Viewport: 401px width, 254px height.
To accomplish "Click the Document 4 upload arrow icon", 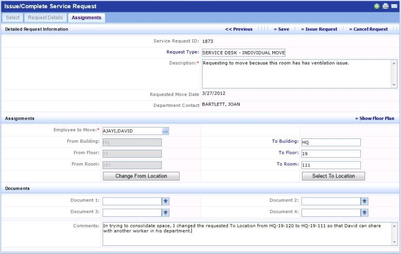I will click(x=364, y=212).
